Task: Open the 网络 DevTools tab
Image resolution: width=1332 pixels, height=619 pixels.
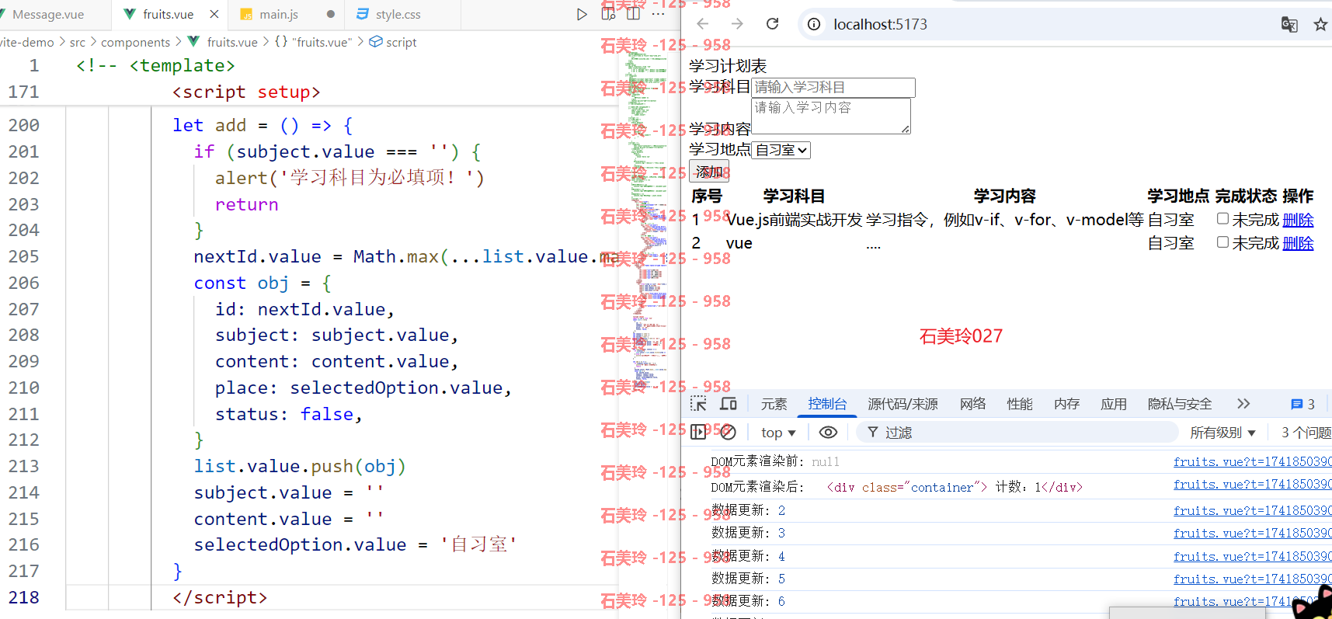Action: [972, 404]
